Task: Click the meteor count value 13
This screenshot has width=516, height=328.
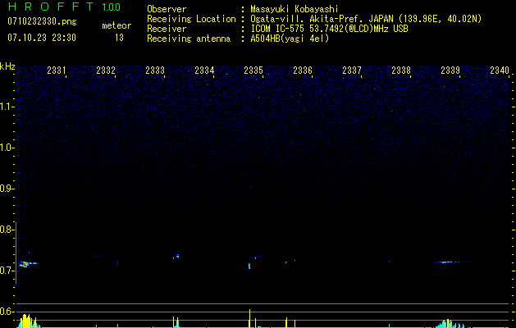Action: [x=119, y=38]
